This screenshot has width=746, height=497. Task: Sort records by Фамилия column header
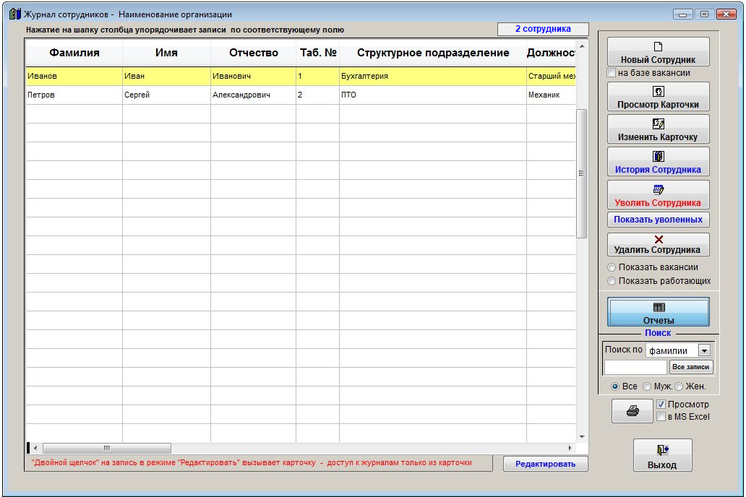74,53
